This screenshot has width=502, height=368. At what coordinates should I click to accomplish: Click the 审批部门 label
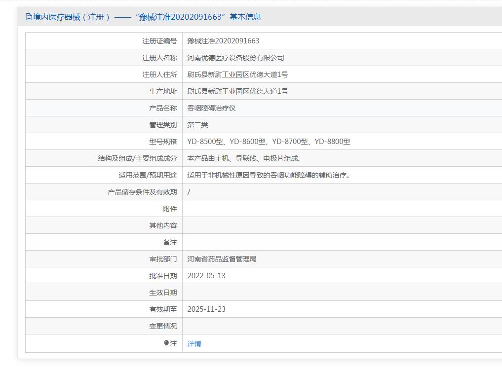click(x=163, y=259)
